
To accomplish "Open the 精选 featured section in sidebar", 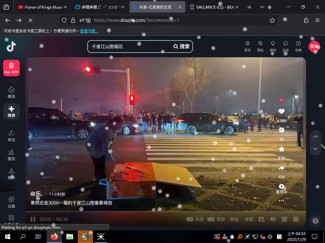I will pos(11,92).
